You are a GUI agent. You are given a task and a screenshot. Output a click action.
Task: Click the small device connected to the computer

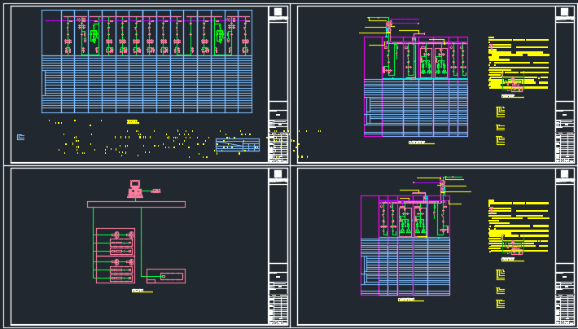point(156,191)
